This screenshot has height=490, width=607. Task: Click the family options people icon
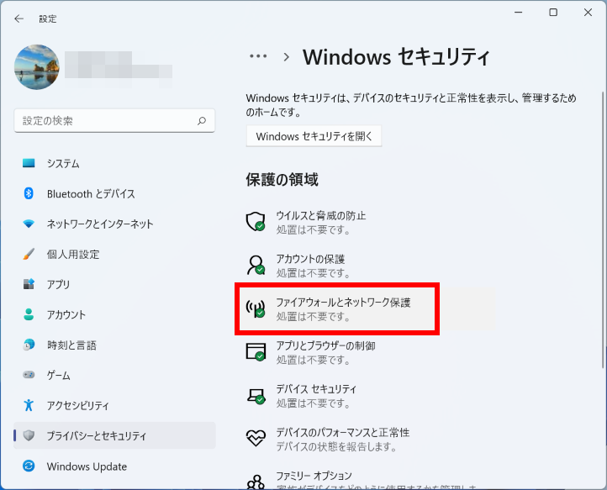click(x=256, y=482)
